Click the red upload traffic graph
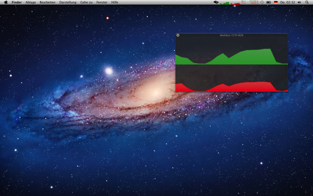 [232, 87]
